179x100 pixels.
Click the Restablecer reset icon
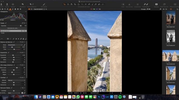click(x=23, y=4)
